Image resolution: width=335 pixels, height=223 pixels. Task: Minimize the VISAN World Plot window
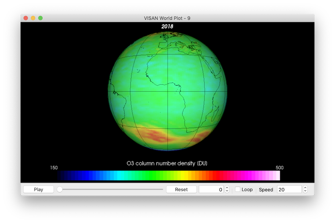(x=33, y=18)
